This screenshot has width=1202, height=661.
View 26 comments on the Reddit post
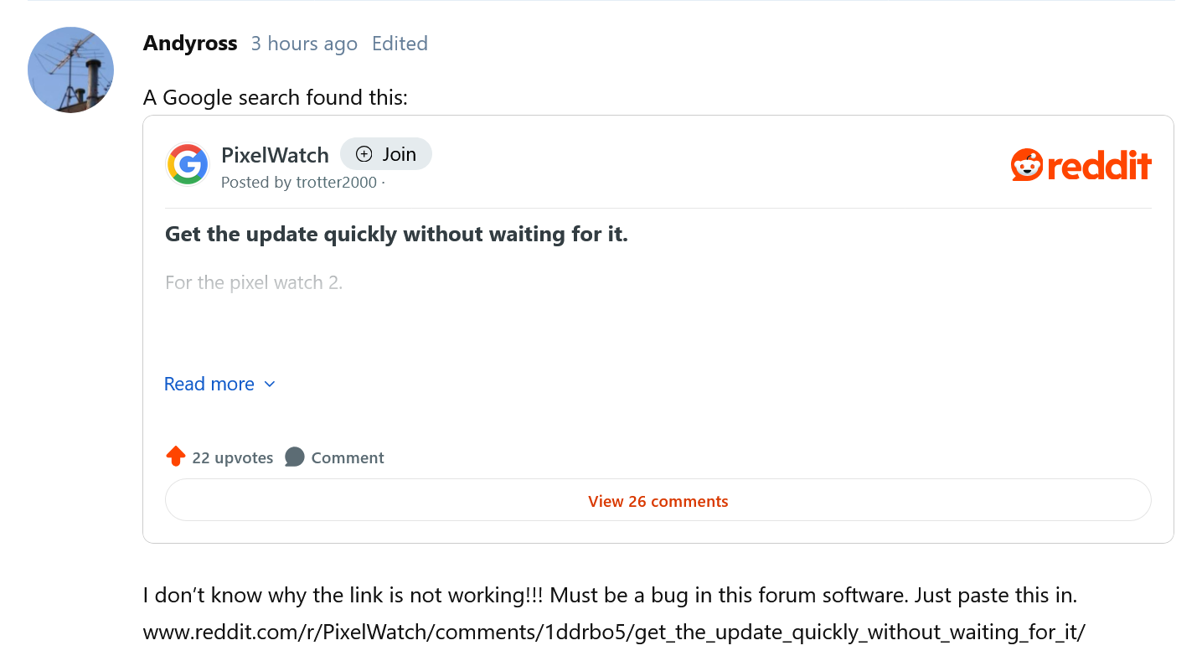pos(658,501)
